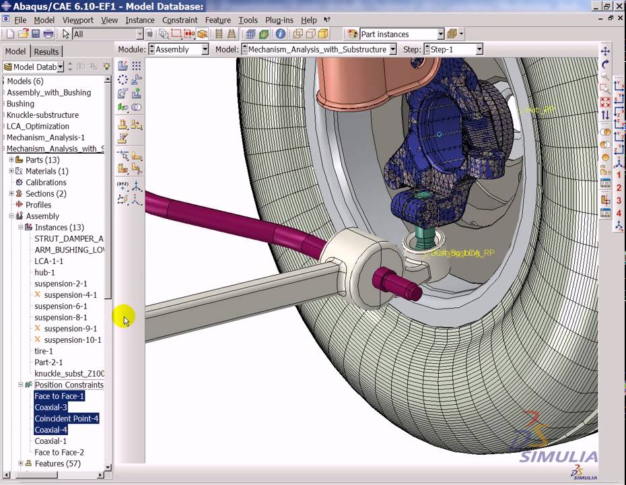This screenshot has width=626, height=485.
Task: Turn perspective on with converging-lines icon
Action: [x=231, y=34]
